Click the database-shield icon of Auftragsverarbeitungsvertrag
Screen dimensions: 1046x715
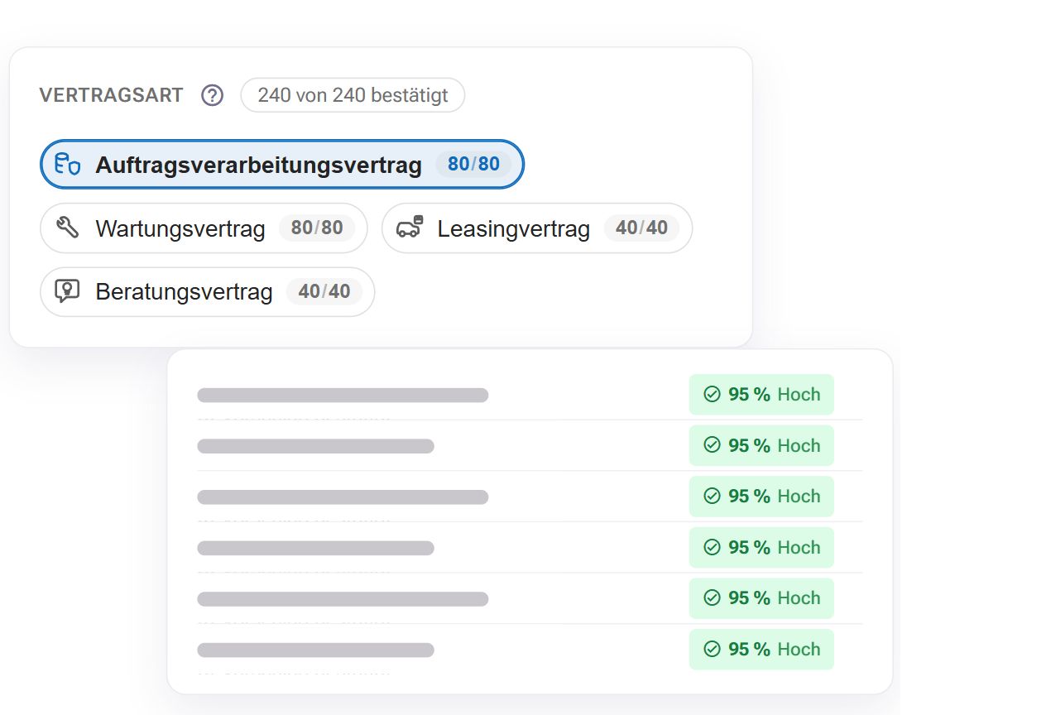[67, 164]
